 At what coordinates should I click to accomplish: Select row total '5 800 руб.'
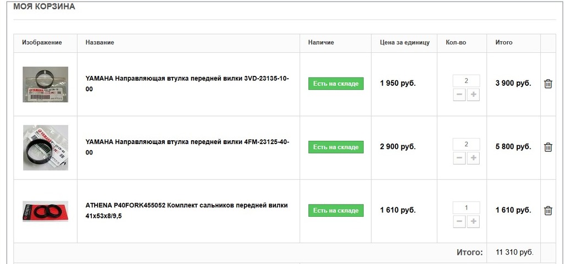pos(513,147)
